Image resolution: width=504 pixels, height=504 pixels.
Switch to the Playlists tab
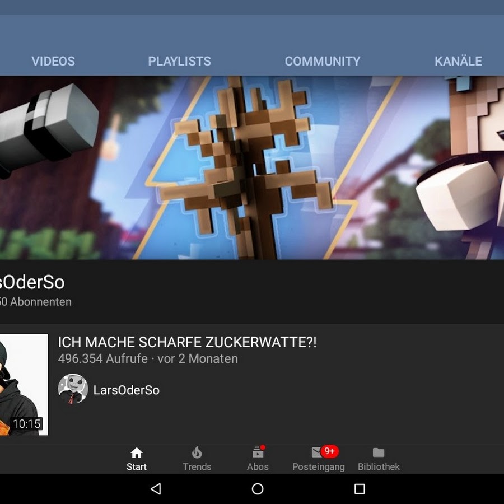click(179, 61)
